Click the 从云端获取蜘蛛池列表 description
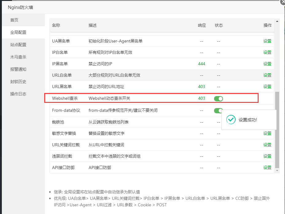Image resolution: width=285 pixels, height=214 pixels. click(108, 122)
